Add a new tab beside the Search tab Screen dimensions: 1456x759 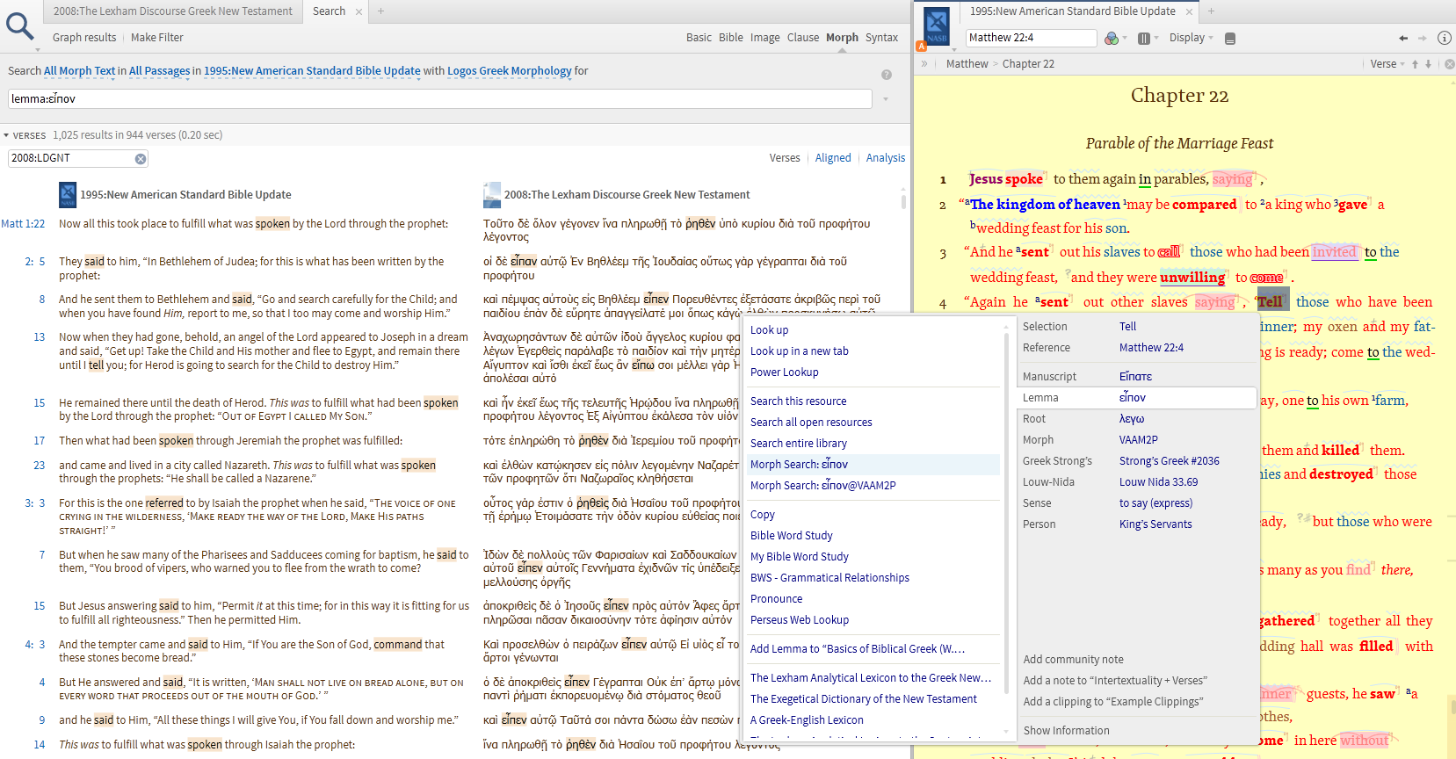[380, 11]
